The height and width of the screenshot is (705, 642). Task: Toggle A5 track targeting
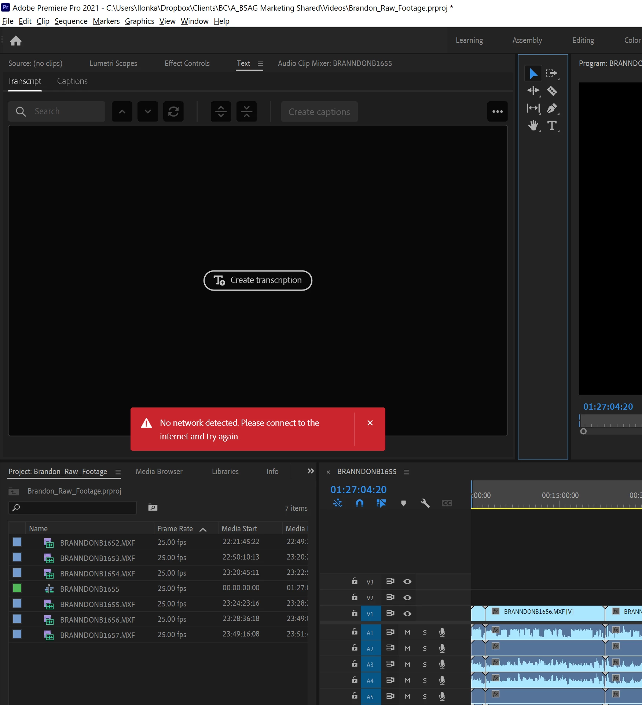pyautogui.click(x=370, y=697)
